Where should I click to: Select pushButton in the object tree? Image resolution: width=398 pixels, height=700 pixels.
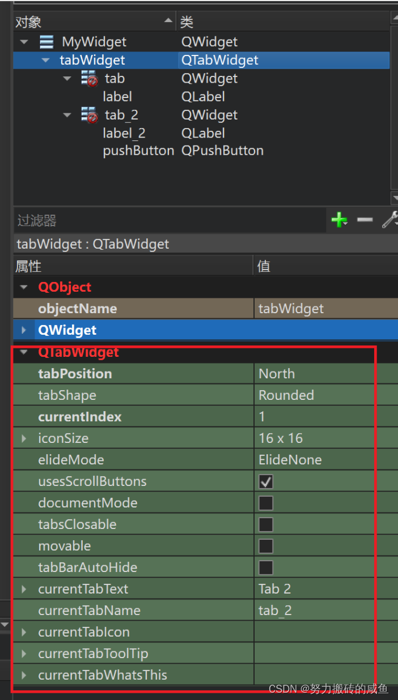click(x=138, y=151)
